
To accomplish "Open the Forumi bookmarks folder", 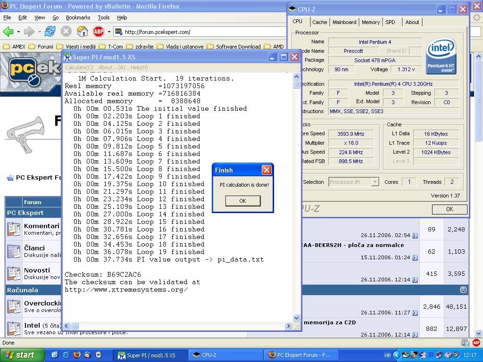I will 41,47.
